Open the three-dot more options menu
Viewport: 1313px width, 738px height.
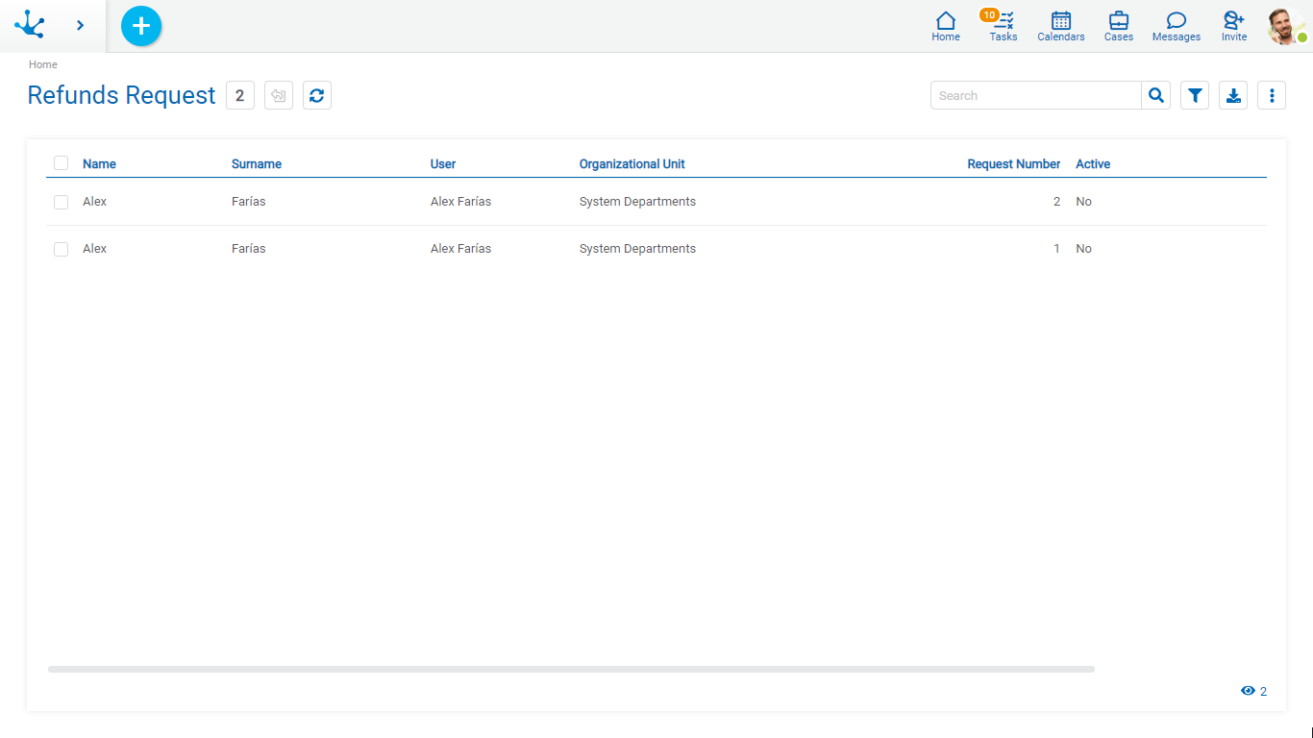(x=1272, y=95)
